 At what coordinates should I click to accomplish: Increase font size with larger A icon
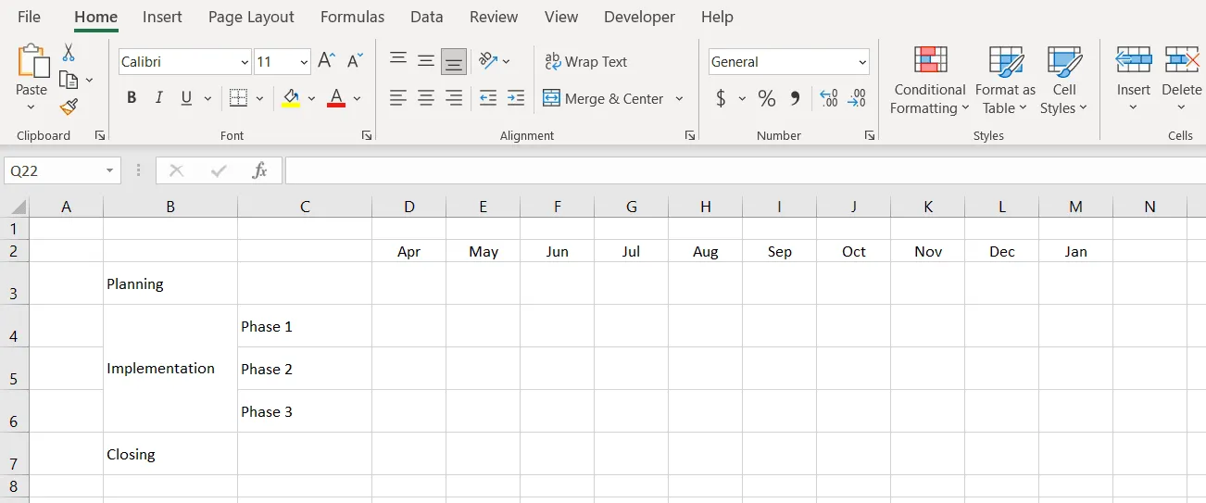[326, 61]
